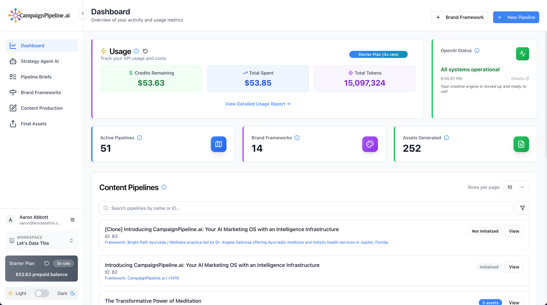
Task: Click The Transformative Power of Meditation title
Action: 153,301
